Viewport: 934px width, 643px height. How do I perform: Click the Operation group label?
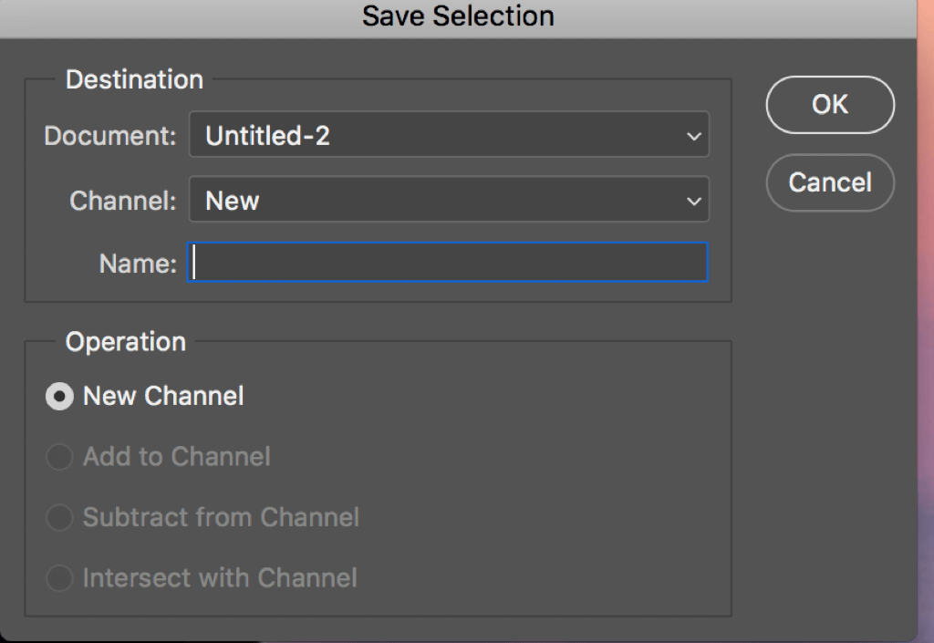(125, 341)
